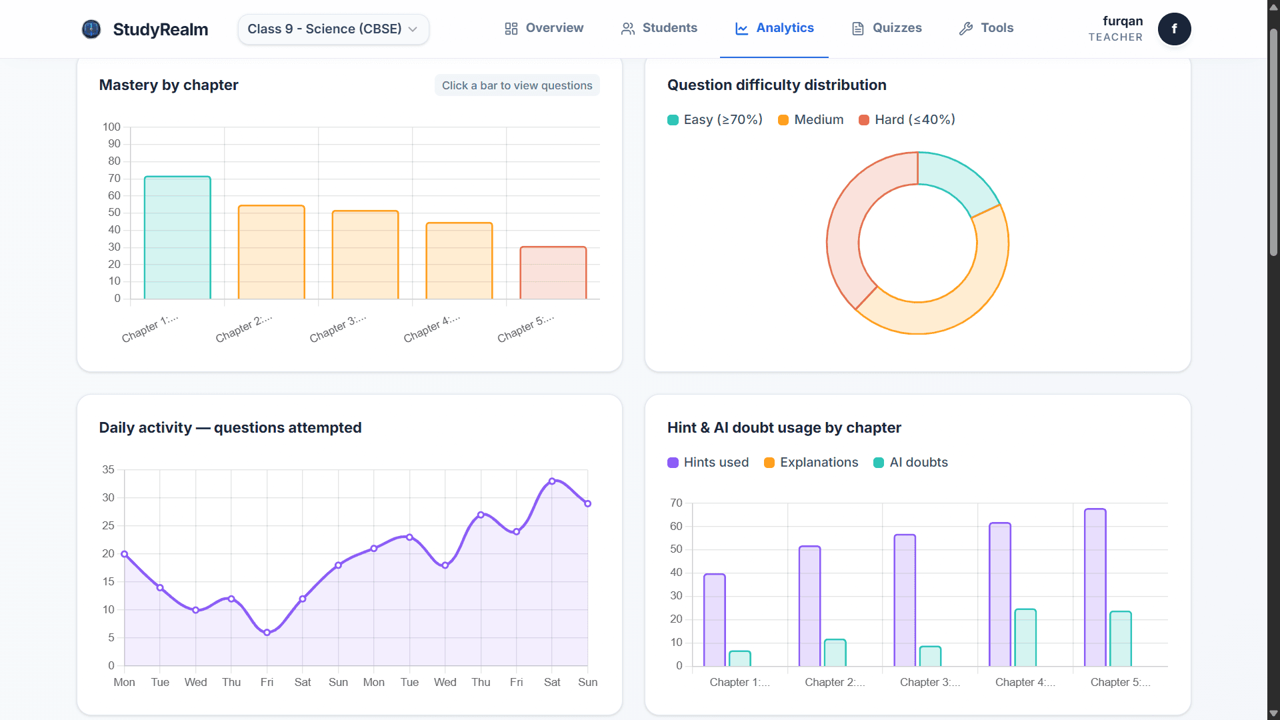Click the Easy teal color swatch
The height and width of the screenshot is (720, 1280).
pos(673,120)
